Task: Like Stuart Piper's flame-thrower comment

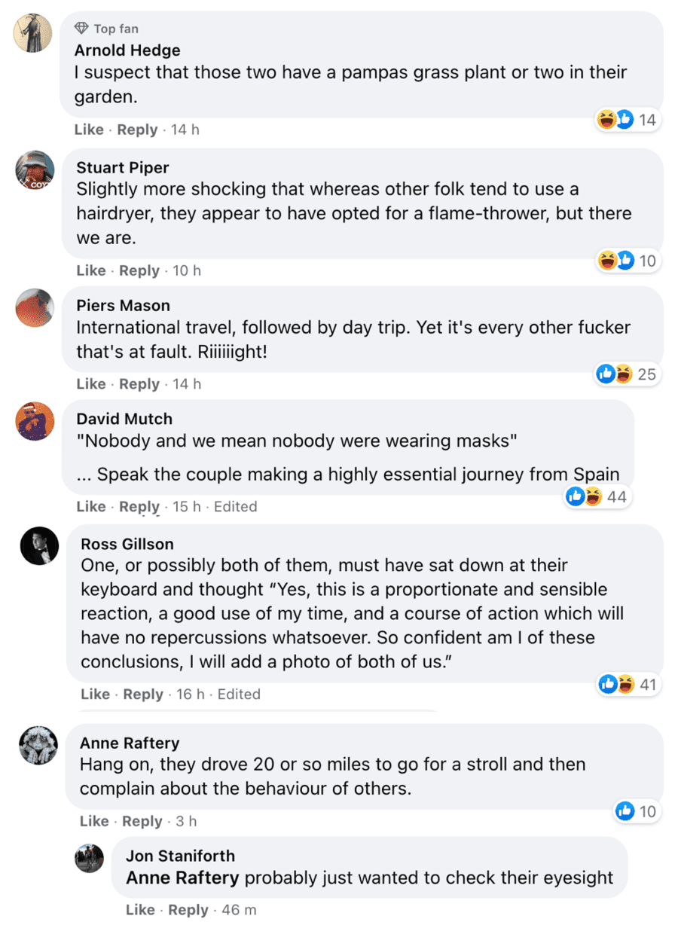Action: tap(91, 270)
